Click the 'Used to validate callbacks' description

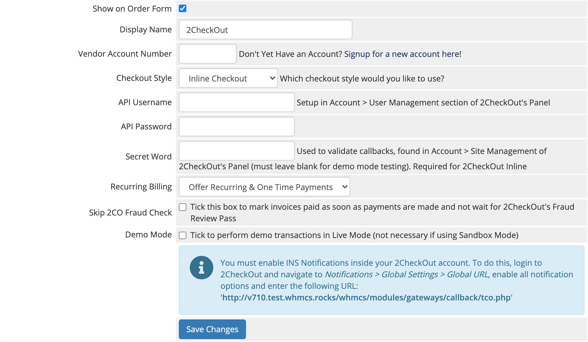(x=363, y=159)
